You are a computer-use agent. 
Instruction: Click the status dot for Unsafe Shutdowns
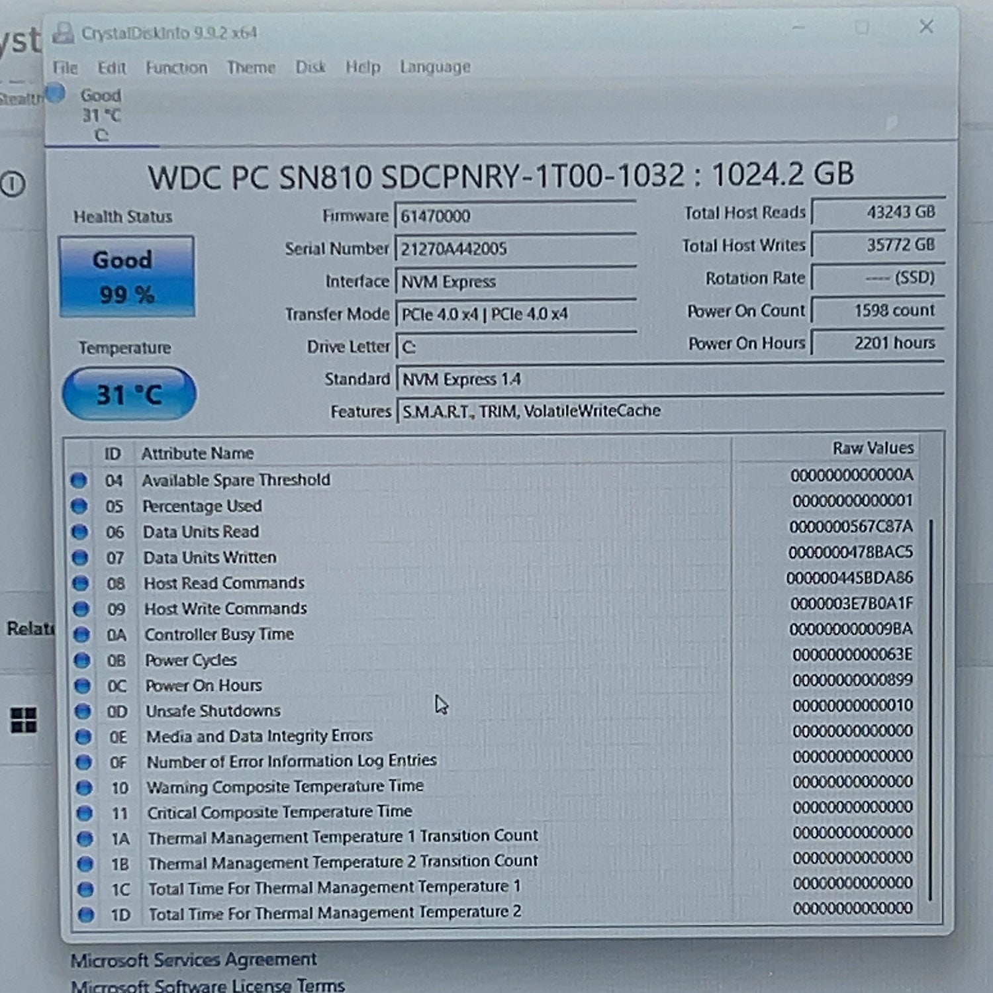coord(83,711)
